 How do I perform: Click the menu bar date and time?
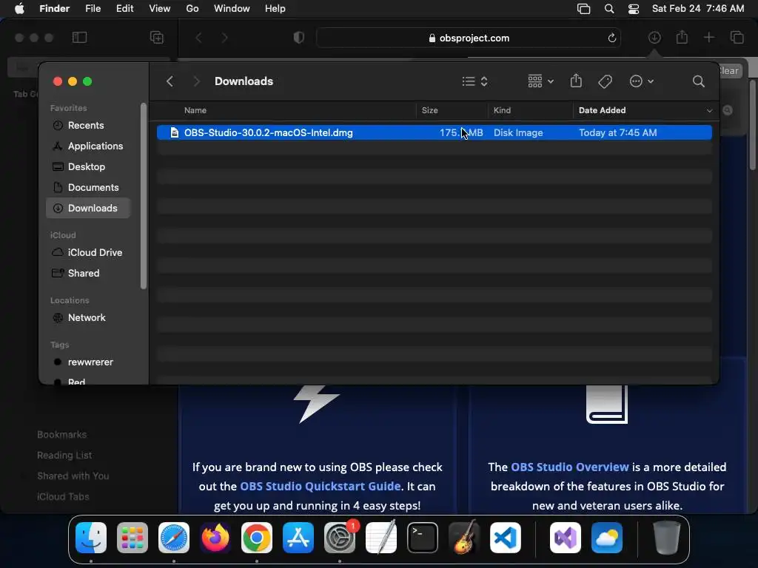point(698,9)
